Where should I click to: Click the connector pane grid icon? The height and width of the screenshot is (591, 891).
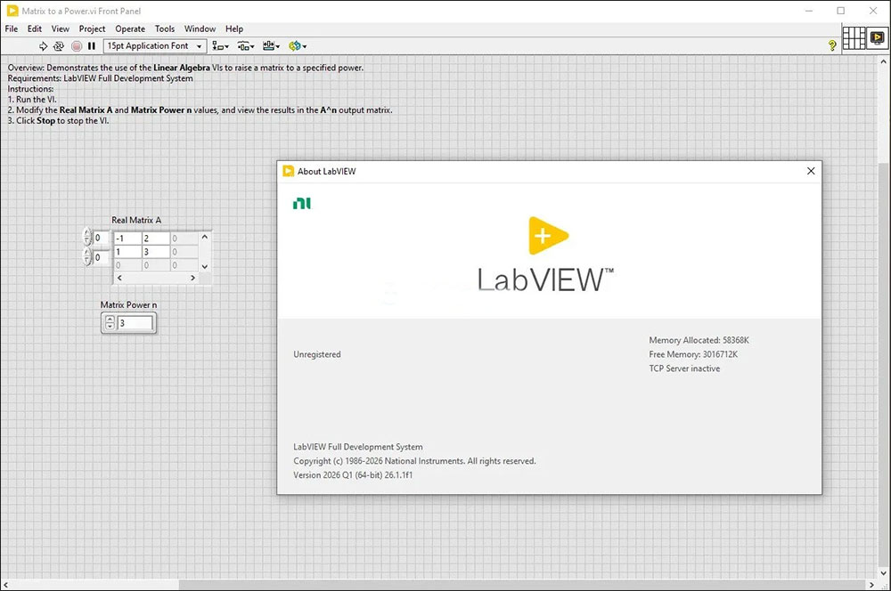[x=854, y=38]
